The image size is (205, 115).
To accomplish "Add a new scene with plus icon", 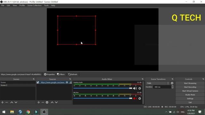I will (3, 102).
